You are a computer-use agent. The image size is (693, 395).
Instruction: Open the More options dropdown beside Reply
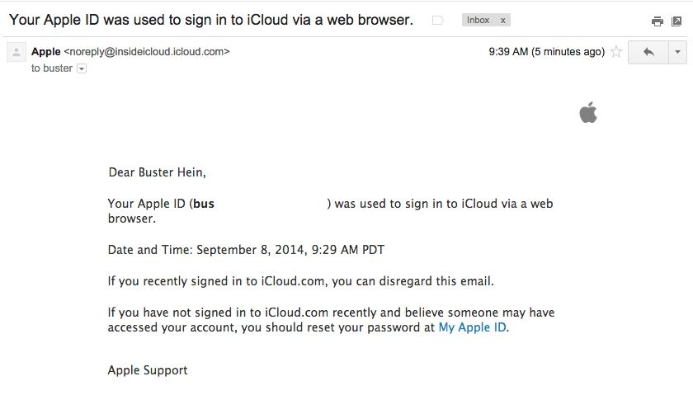point(677,52)
